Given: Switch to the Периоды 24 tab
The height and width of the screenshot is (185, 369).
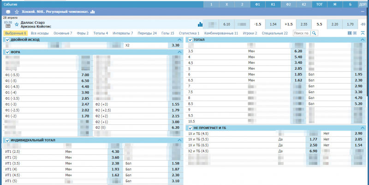Looking at the screenshot, I should [x=148, y=34].
